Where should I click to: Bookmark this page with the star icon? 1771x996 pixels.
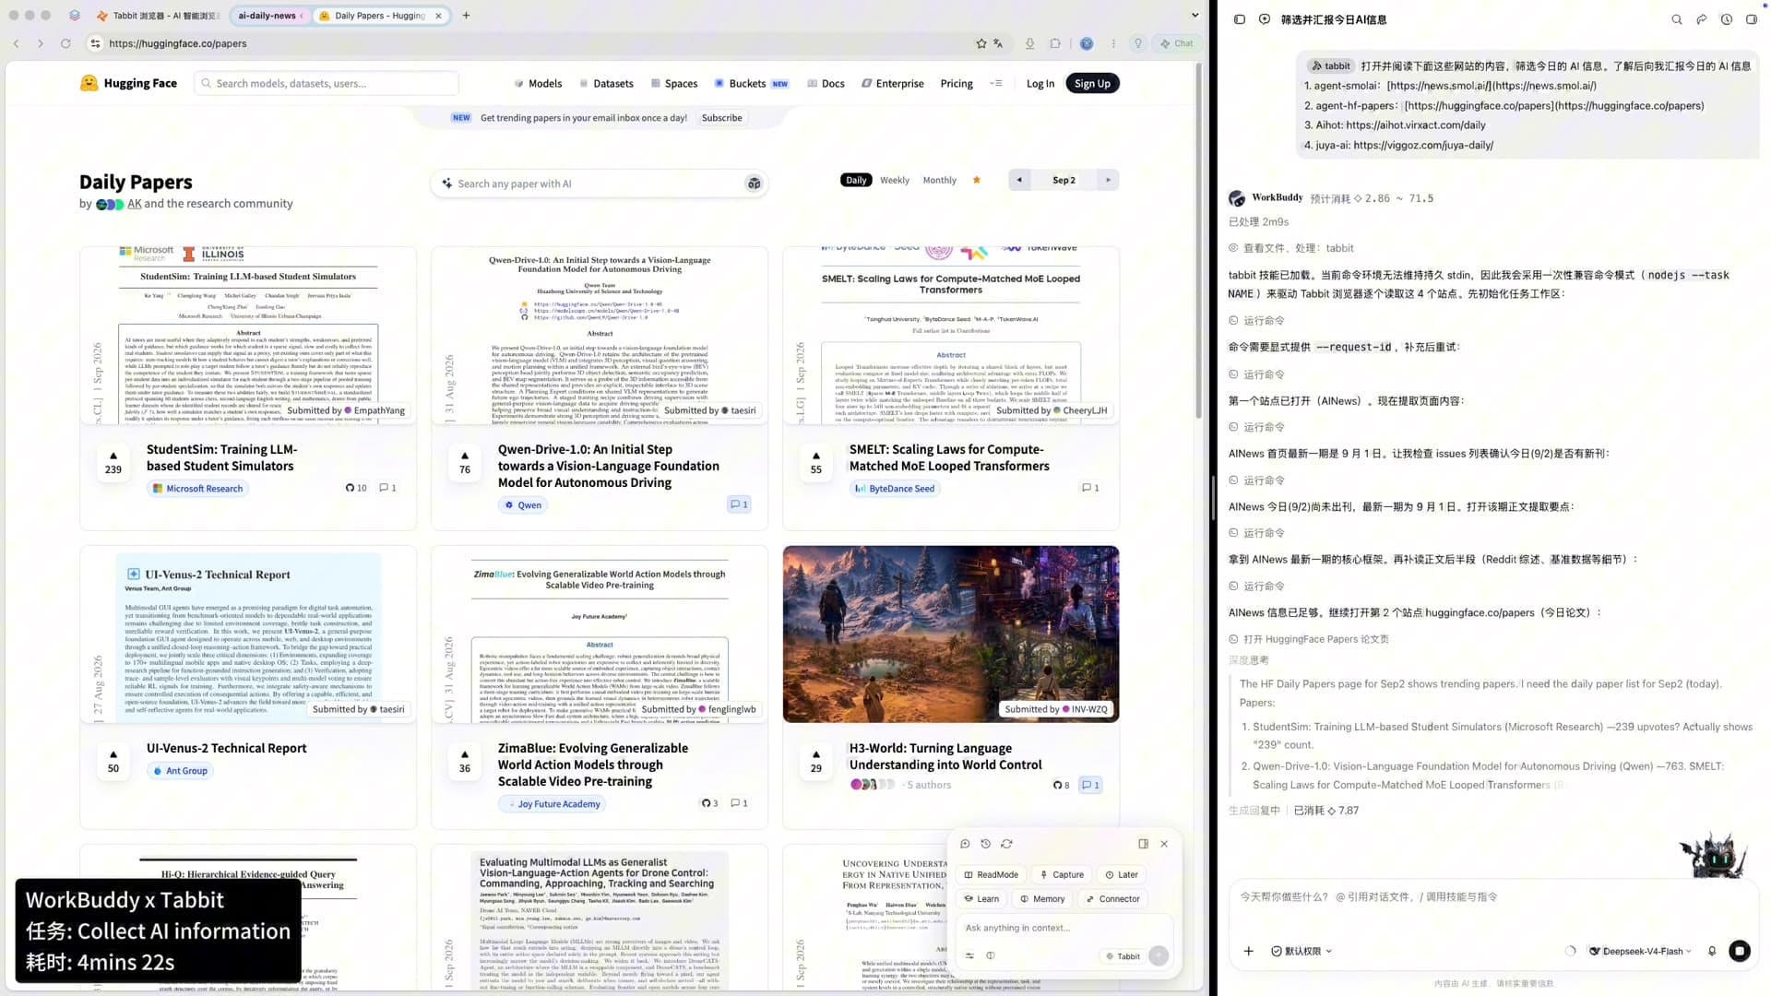pos(981,43)
